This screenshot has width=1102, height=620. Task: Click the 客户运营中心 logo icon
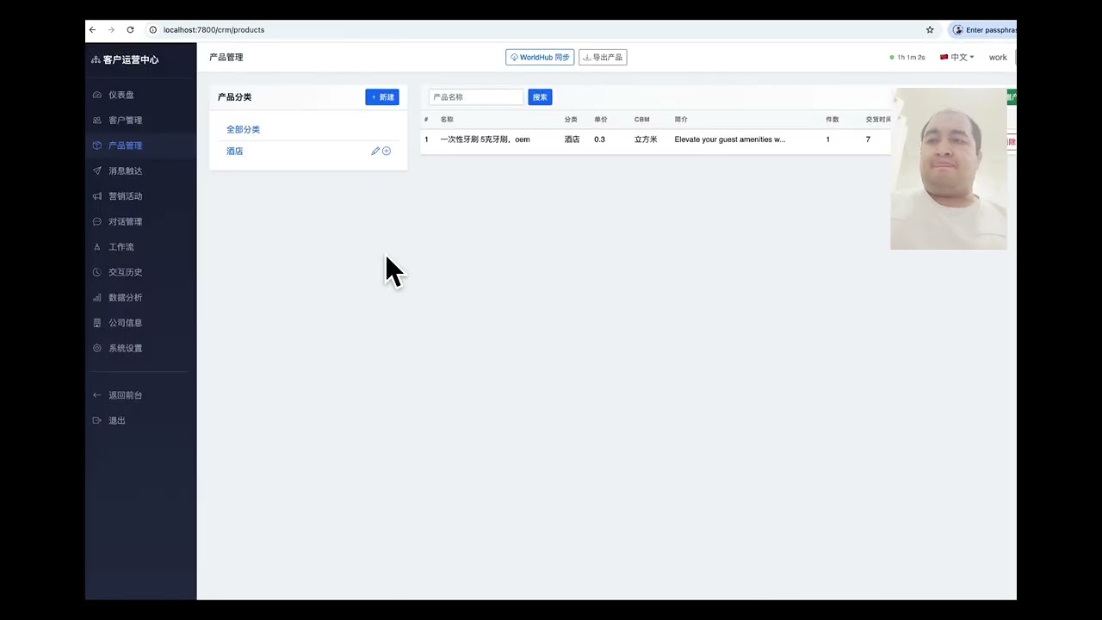tap(96, 59)
